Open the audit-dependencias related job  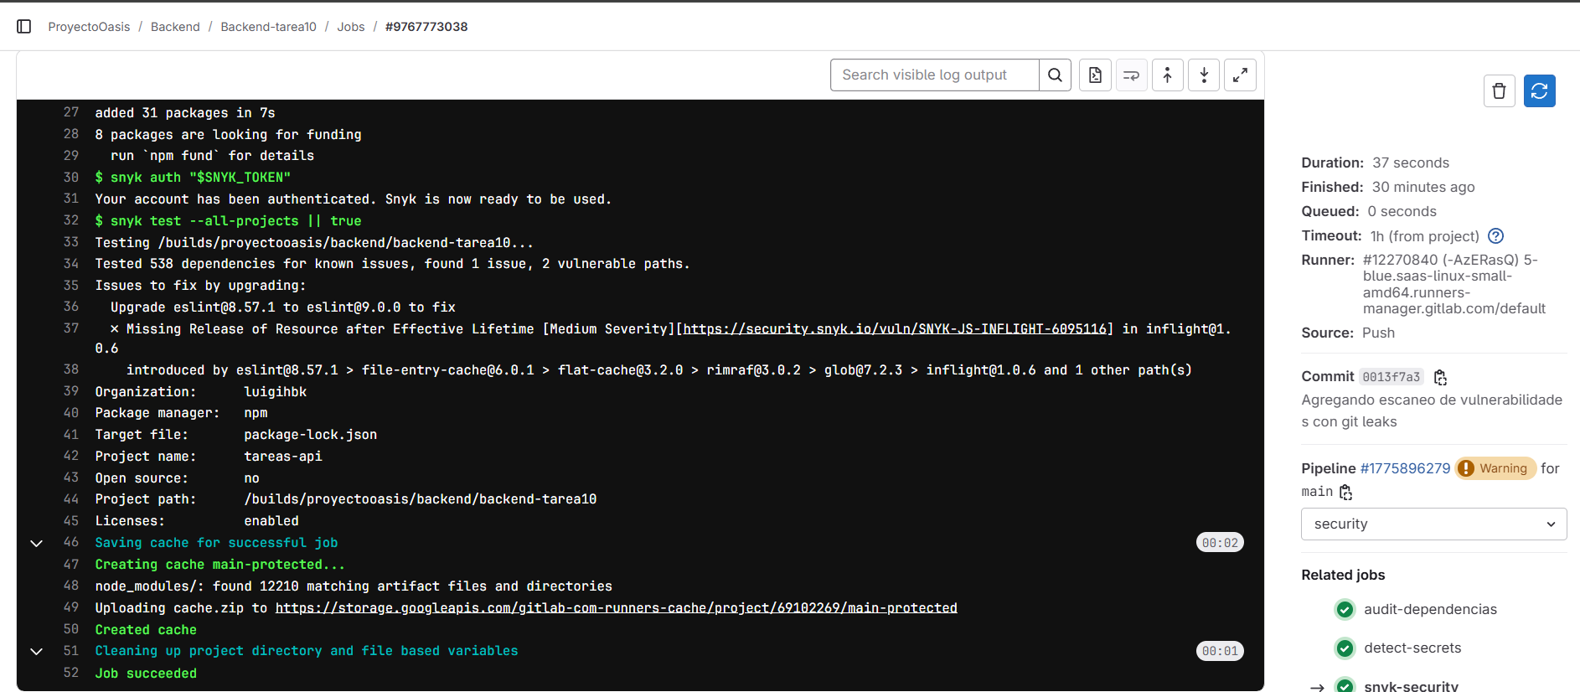(x=1430, y=609)
